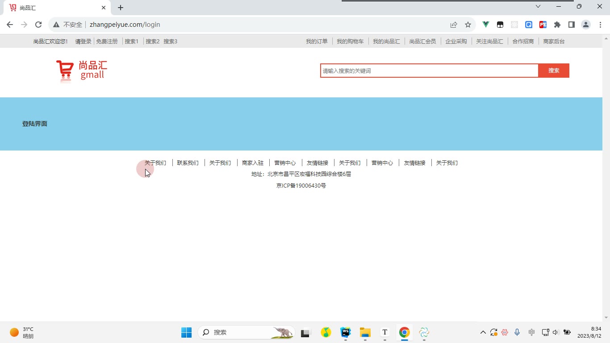The width and height of the screenshot is (610, 343).
Task: Open the Chrome three-dot menu
Action: click(x=600, y=25)
